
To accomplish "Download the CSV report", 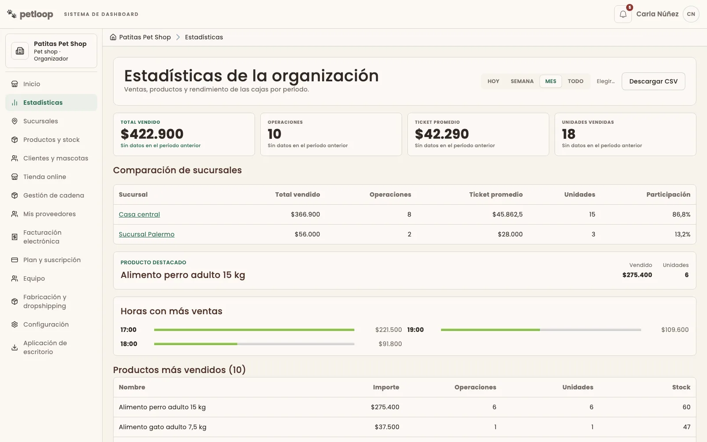I will (x=653, y=81).
